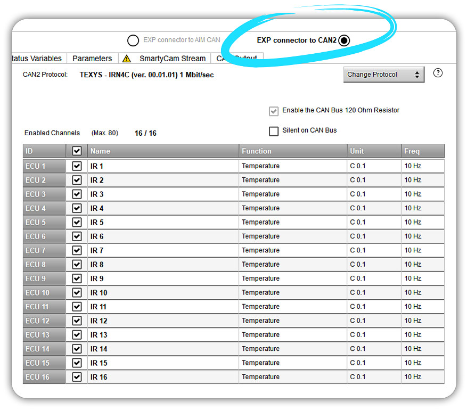This screenshot has height=410, width=467.
Task: Click the warning triangle icon near SmartyCam
Action: pos(126,59)
